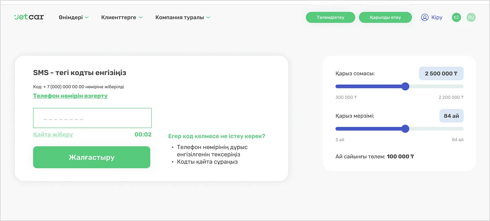
Task: Click the Төлемді өтеу button
Action: 330,17
